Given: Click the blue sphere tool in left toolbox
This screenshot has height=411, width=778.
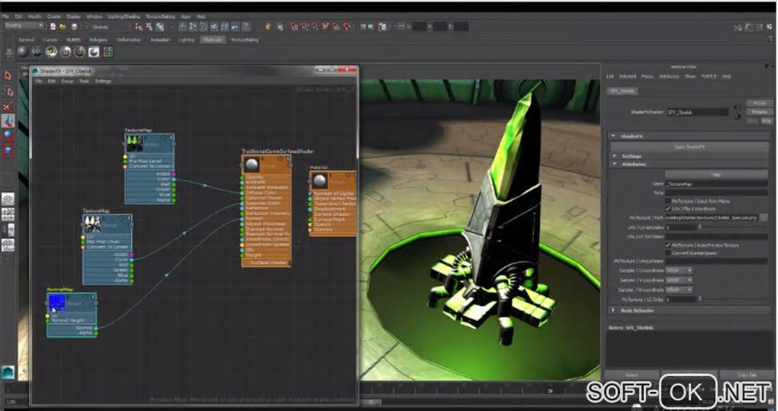Looking at the screenshot, I should (x=8, y=135).
